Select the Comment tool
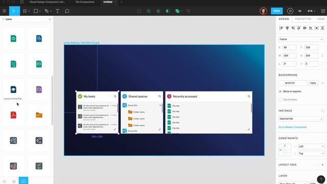The height and width of the screenshot is (184, 327). (x=67, y=11)
